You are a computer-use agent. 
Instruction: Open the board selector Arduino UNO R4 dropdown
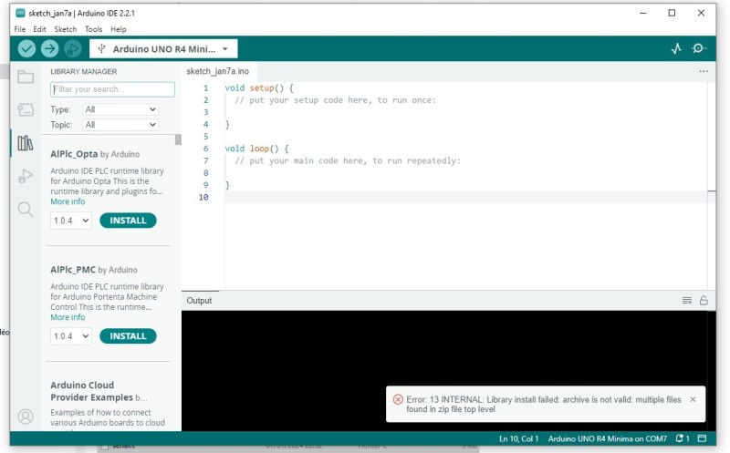(x=163, y=49)
